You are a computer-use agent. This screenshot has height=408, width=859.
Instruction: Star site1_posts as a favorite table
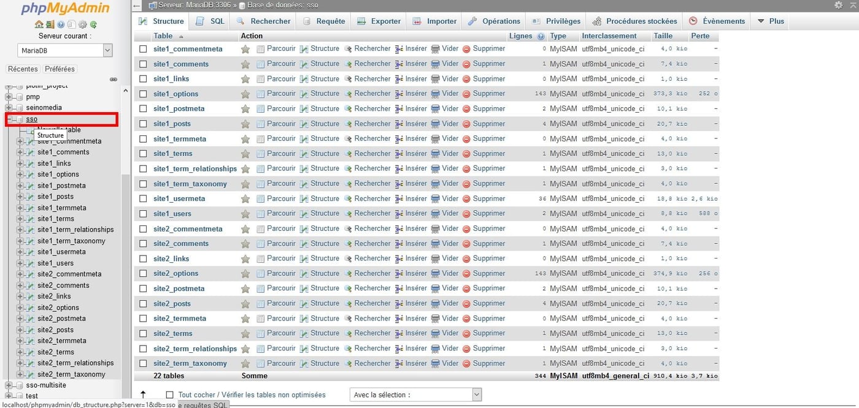245,124
